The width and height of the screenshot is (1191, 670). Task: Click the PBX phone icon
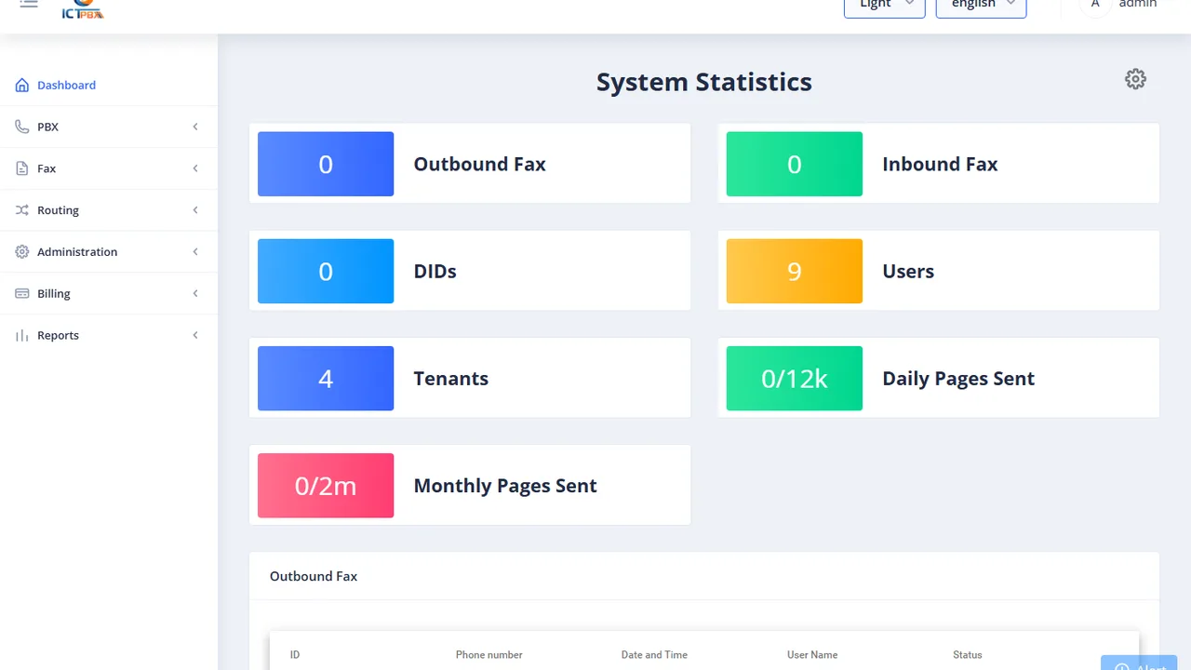(22, 127)
